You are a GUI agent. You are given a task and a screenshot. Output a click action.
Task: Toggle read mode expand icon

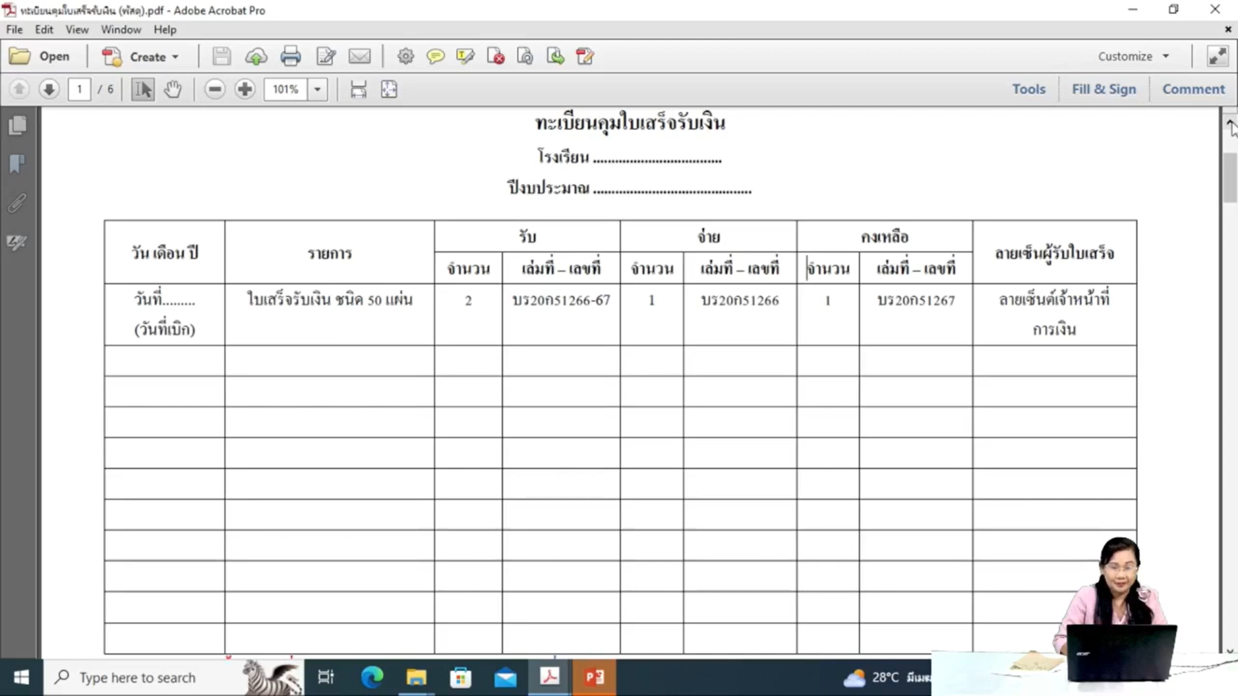(1217, 57)
